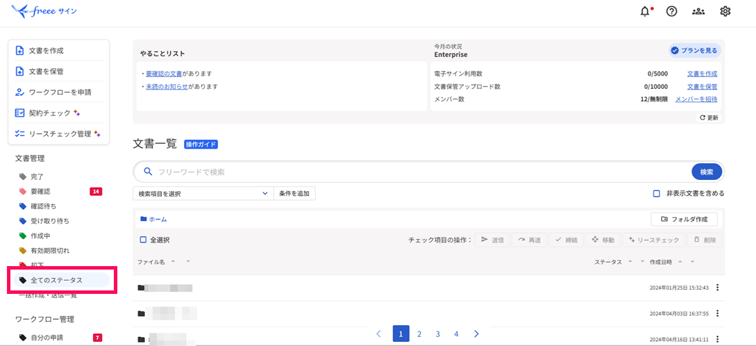Open kebab menu for 2024年04月16日 row
The image size is (756, 346).
point(717,339)
